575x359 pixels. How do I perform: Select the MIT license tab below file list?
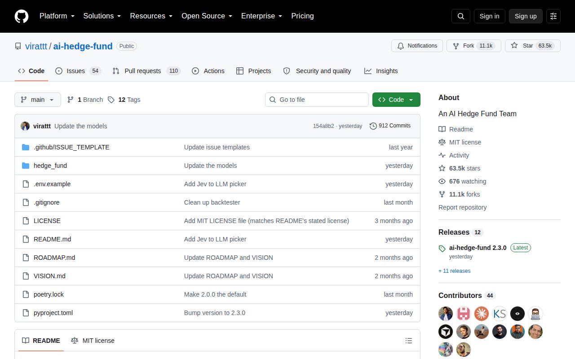pyautogui.click(x=93, y=341)
